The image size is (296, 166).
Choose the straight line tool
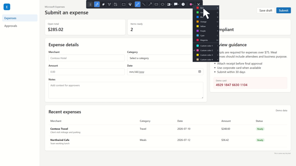click(144, 4)
